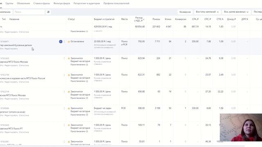The width and height of the screenshot is (262, 147).
Task: Open three-dot menu for ходовая часть МТЗ Поиск Россия
Action: (x=64, y=75)
